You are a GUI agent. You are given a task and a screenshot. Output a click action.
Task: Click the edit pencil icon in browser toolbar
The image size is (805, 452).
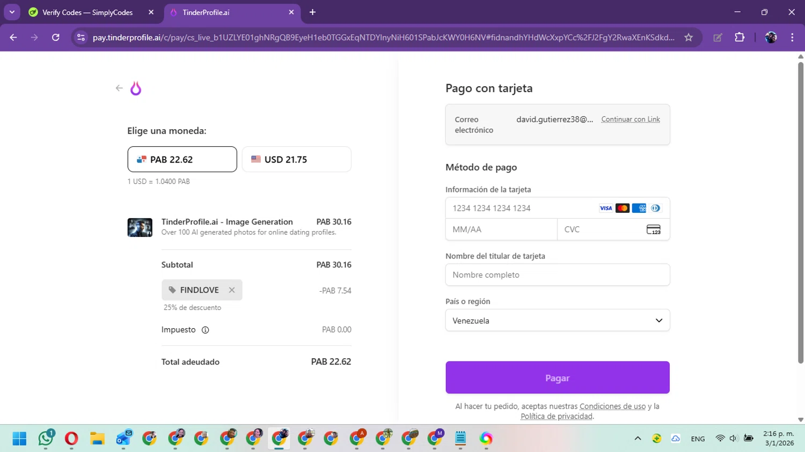click(x=718, y=38)
